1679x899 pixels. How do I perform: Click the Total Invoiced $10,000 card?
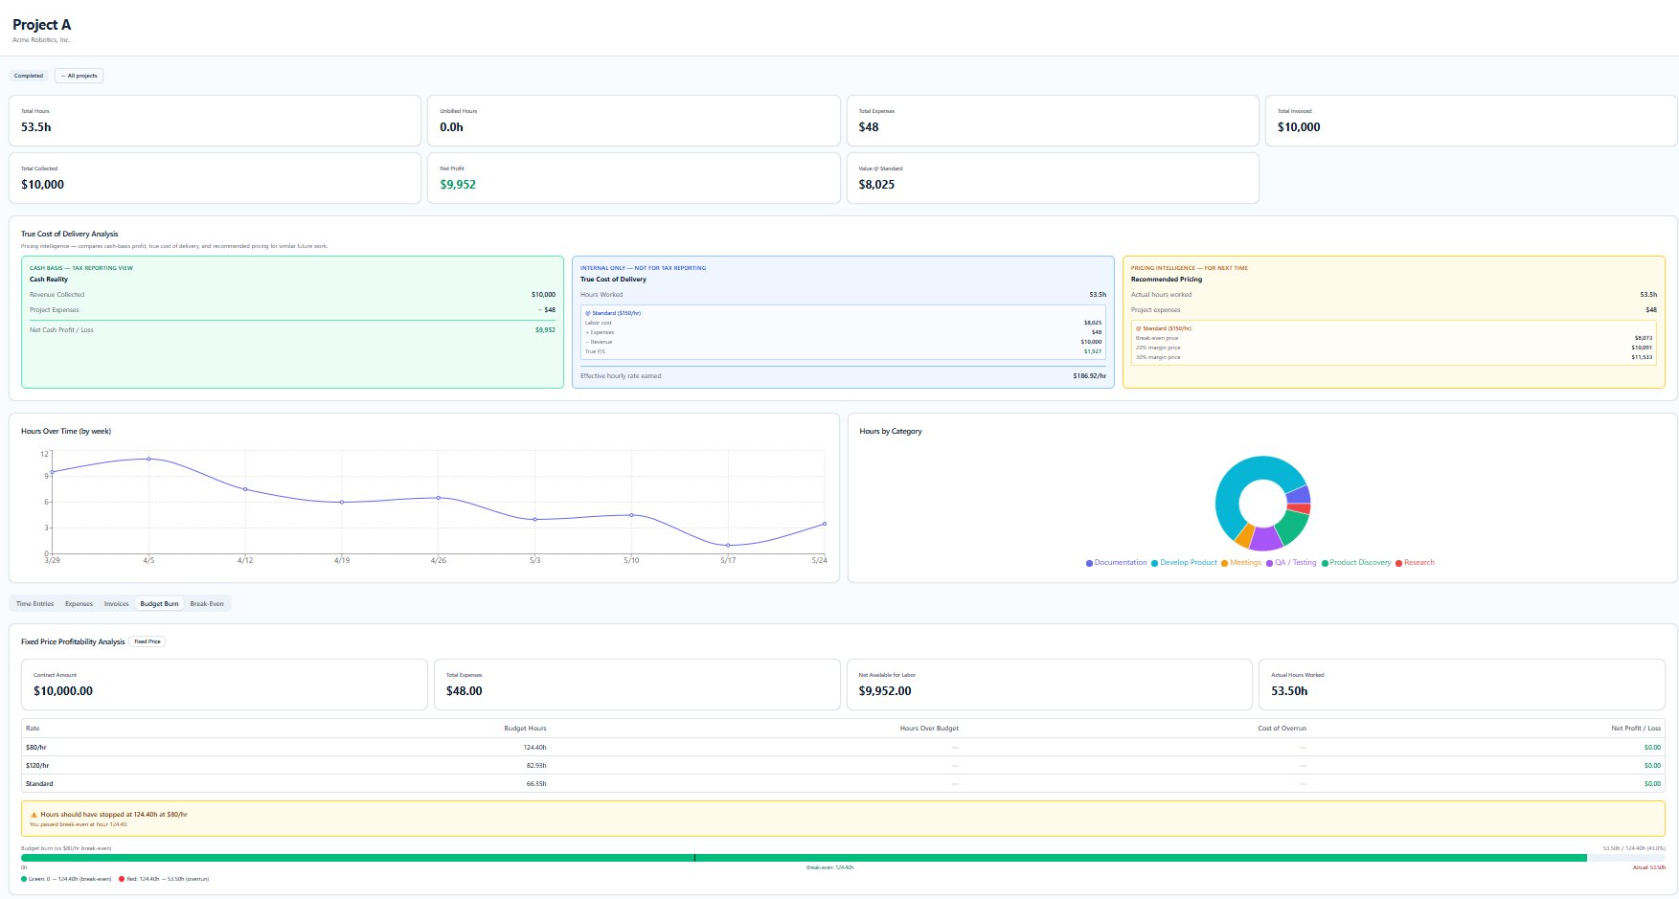[x=1470, y=121]
